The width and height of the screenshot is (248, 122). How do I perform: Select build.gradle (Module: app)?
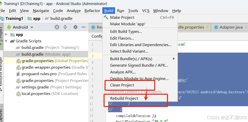pyautogui.click(x=46, y=54)
